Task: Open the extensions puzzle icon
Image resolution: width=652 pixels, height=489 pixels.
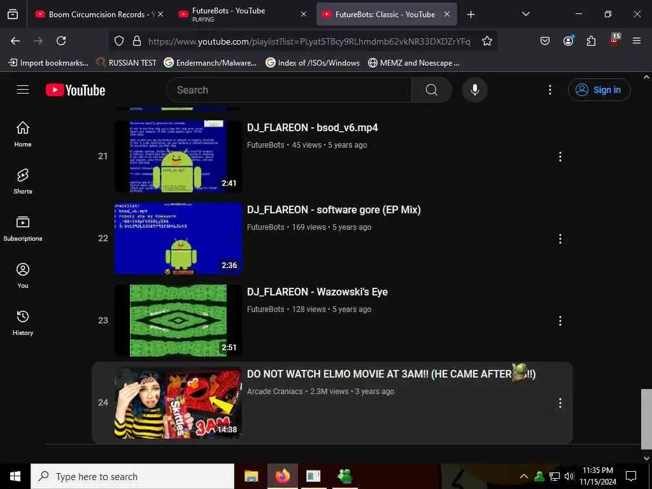Action: point(591,41)
